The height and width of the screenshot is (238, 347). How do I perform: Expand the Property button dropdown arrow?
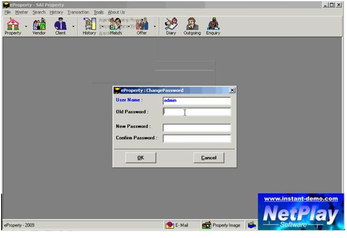tap(26, 27)
